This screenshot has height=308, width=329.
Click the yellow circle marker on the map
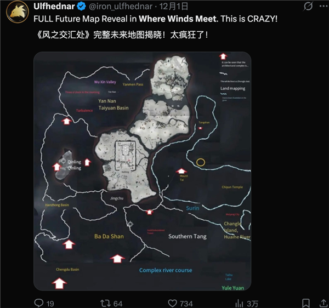(201, 162)
